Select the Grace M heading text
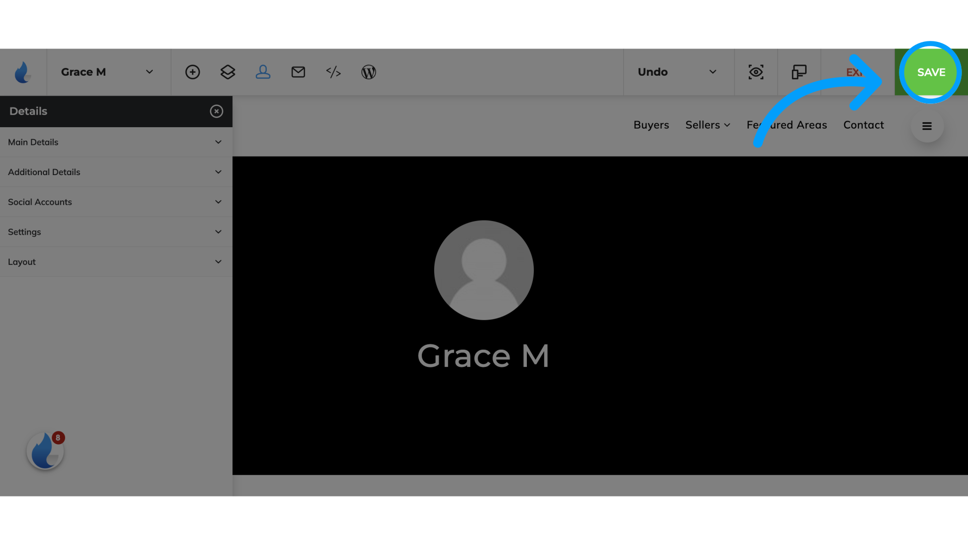This screenshot has height=545, width=968. coord(483,356)
